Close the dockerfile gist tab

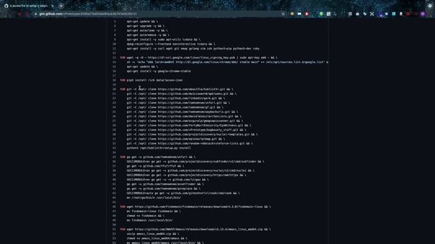52,5
